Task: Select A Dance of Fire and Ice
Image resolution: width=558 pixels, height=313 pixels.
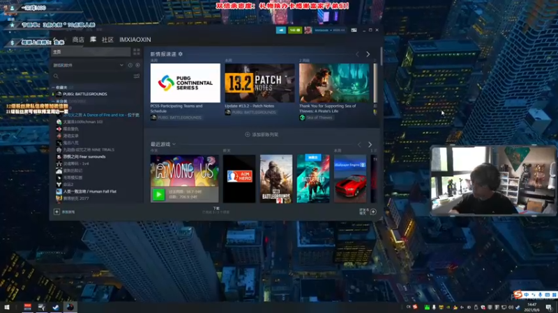Action: coord(101,115)
